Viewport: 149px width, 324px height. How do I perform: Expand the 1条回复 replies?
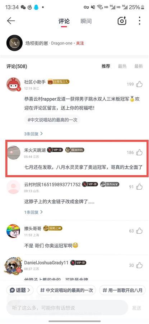(33, 212)
